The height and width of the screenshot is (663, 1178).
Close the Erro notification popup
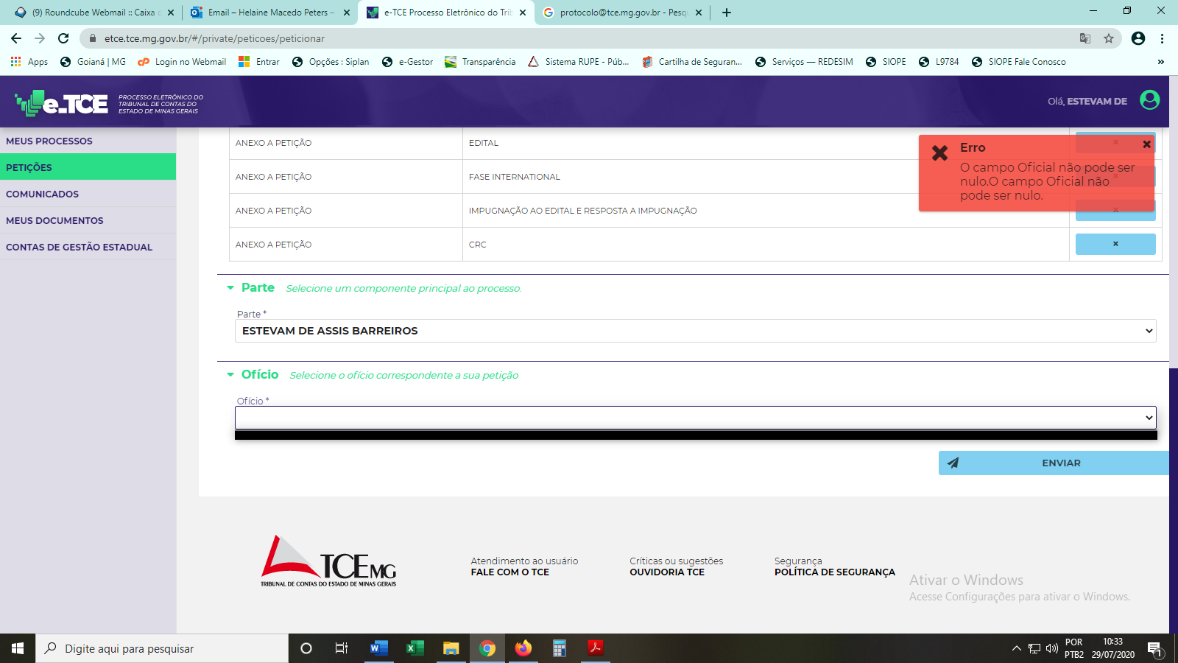tap(1146, 144)
